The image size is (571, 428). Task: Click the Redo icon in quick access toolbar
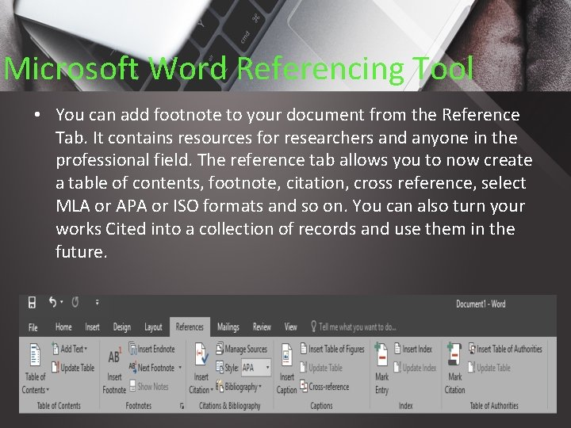click(75, 302)
